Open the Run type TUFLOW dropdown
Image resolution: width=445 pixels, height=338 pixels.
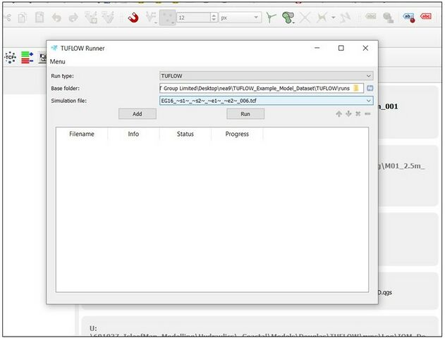click(266, 75)
